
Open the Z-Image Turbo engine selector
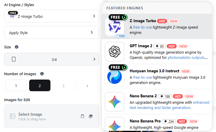point(52,16)
